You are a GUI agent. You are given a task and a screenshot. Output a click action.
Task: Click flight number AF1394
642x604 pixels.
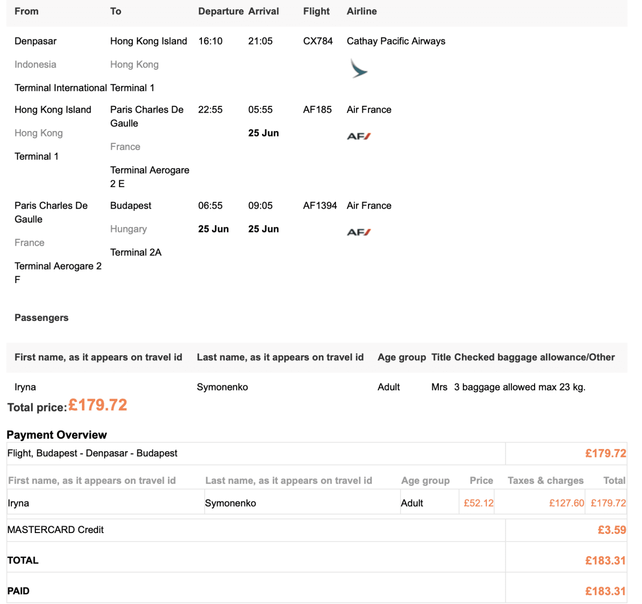[320, 205]
